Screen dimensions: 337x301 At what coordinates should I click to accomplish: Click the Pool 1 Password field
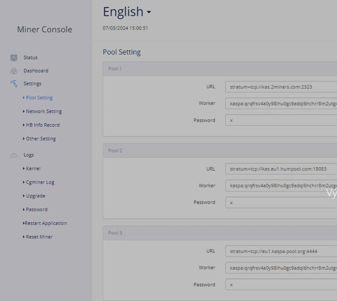pyautogui.click(x=281, y=120)
